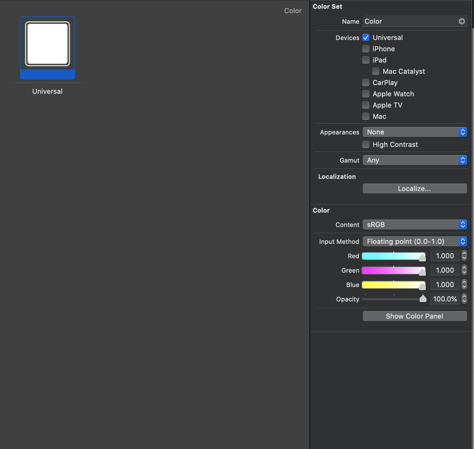Open the Gamut dropdown
The height and width of the screenshot is (449, 474).
pyautogui.click(x=415, y=160)
